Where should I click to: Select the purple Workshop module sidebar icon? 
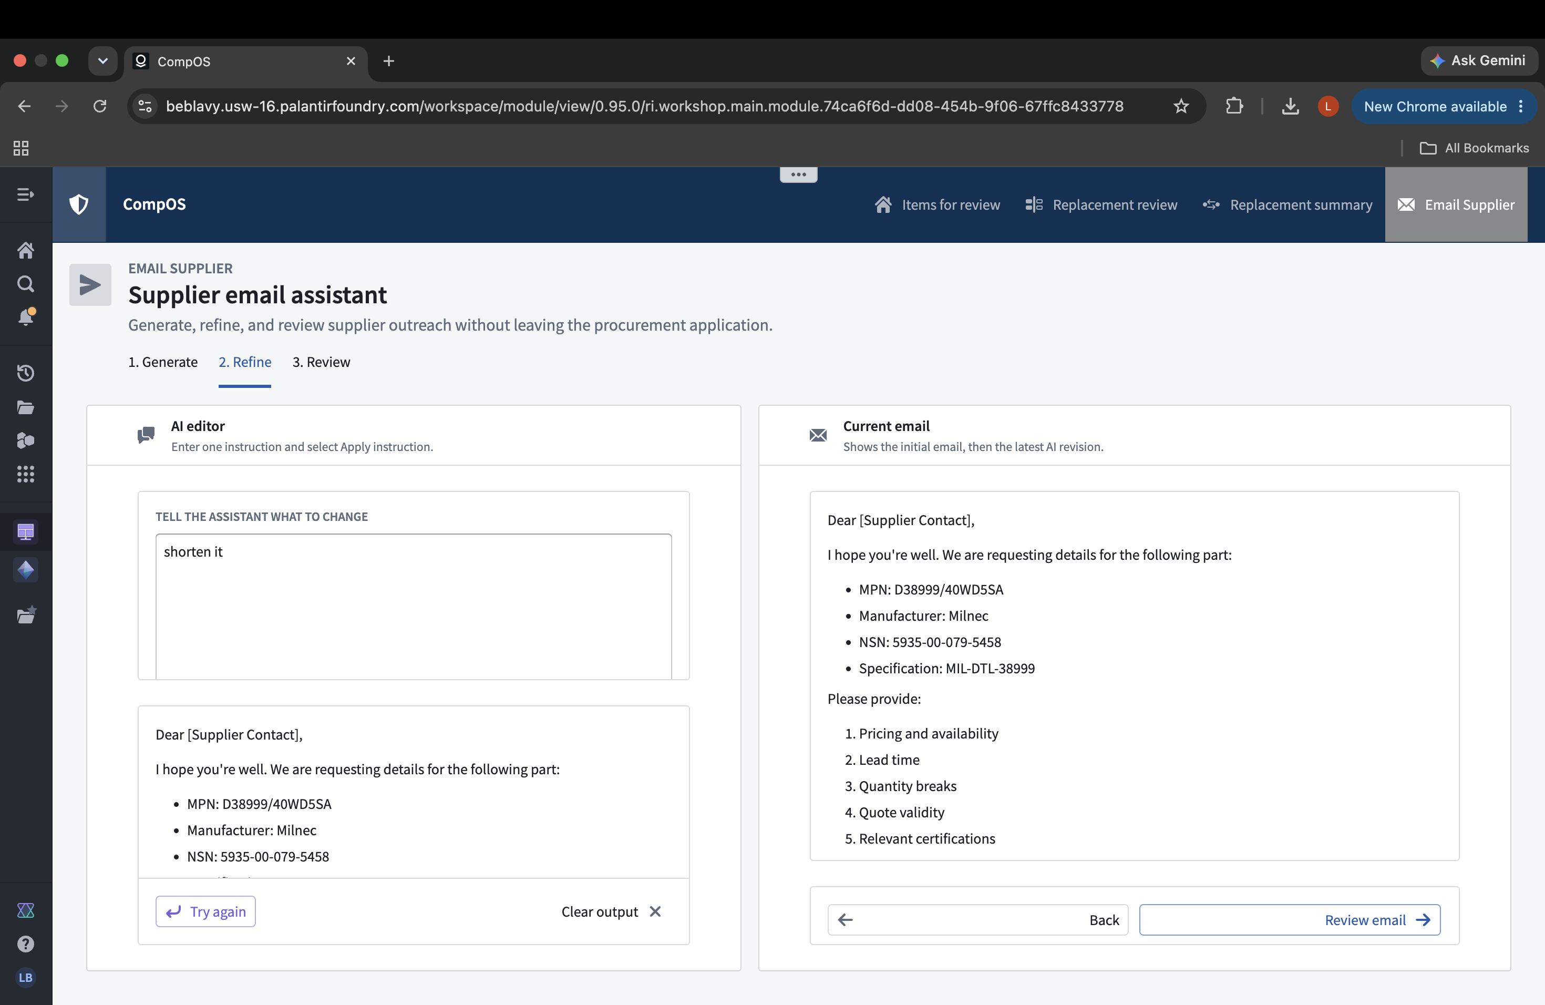[x=25, y=532]
